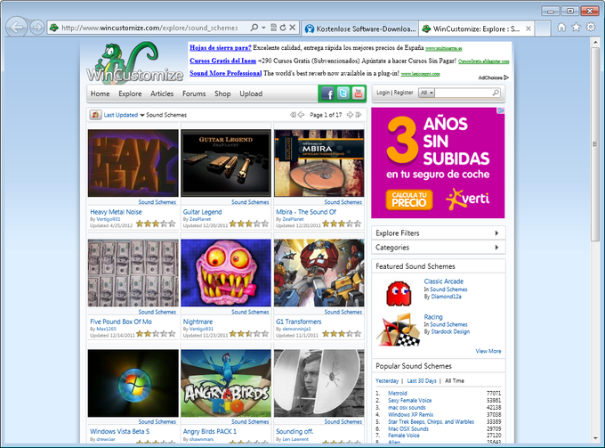The height and width of the screenshot is (448, 605).
Task: Click the AdChoices icon
Action: tap(506, 77)
